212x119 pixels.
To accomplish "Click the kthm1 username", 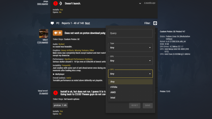I will point(45,40).
